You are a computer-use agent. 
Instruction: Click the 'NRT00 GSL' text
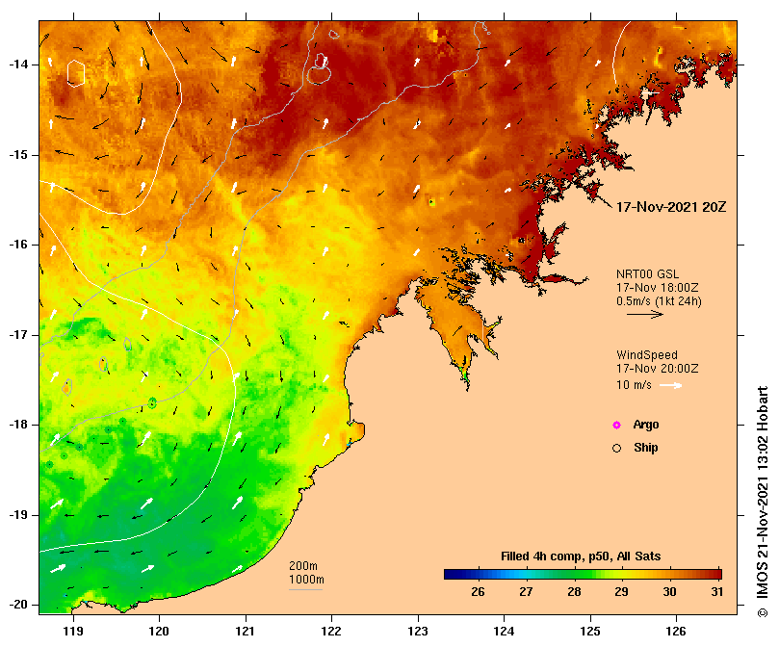[x=647, y=274]
